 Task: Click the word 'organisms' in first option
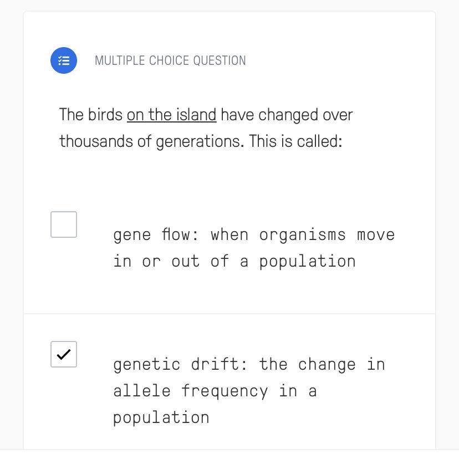click(302, 234)
